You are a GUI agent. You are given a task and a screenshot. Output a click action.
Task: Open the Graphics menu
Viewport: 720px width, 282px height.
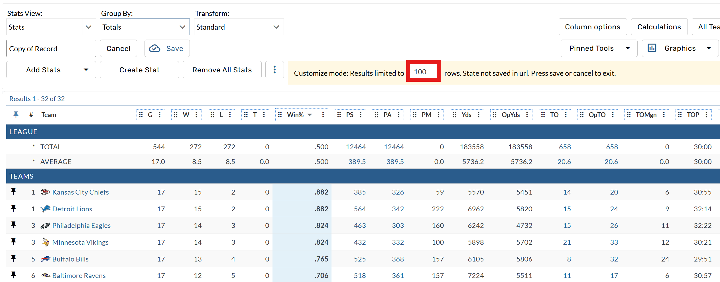click(x=680, y=48)
